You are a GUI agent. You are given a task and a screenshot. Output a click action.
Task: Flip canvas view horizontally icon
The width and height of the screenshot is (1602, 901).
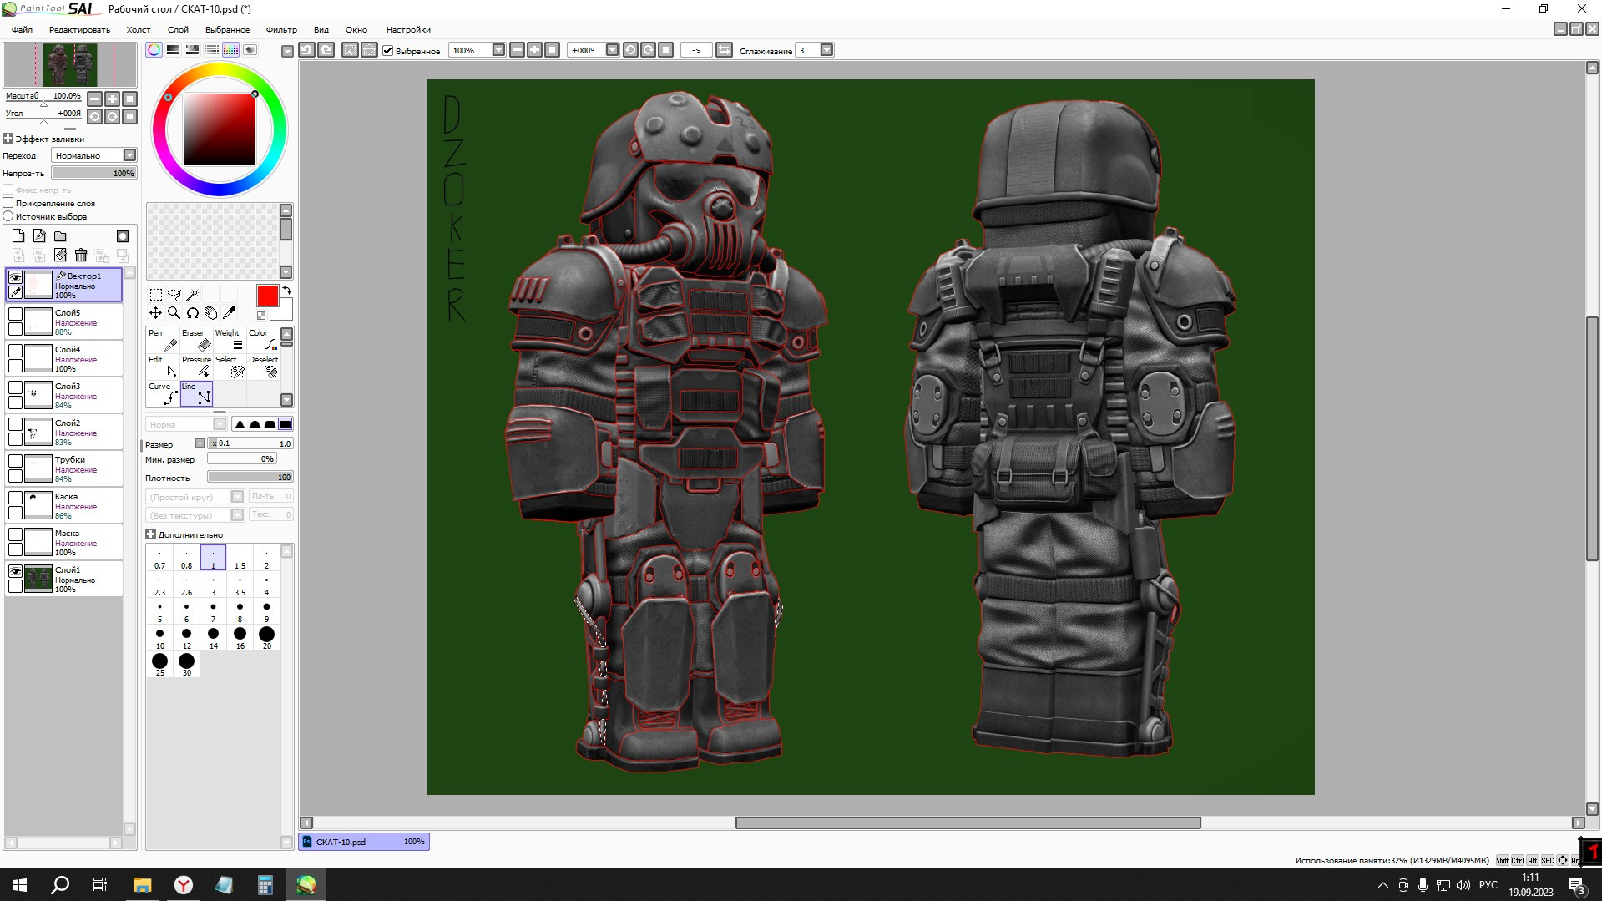point(724,50)
